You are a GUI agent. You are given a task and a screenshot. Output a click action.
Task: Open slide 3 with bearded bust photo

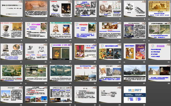(x=61, y=9)
